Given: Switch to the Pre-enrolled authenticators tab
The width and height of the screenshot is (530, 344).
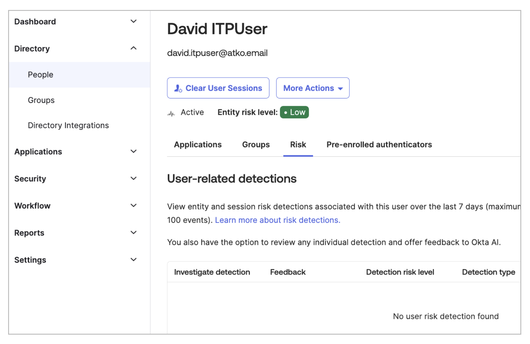Looking at the screenshot, I should pyautogui.click(x=379, y=144).
